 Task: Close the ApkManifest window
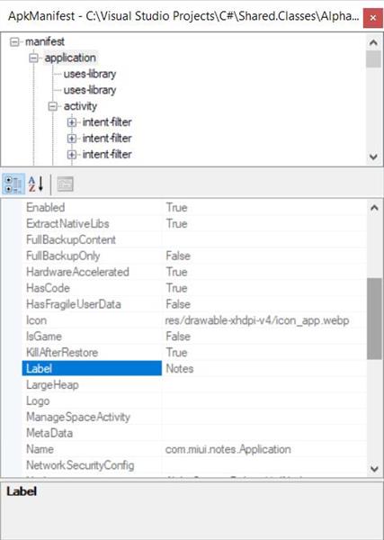[x=372, y=18]
